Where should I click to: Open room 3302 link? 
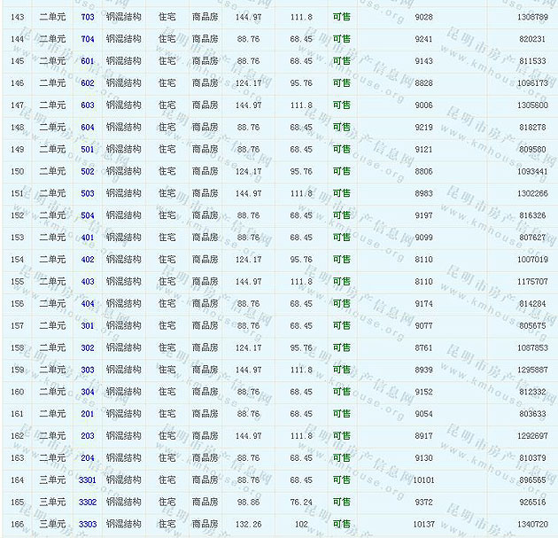(87, 502)
